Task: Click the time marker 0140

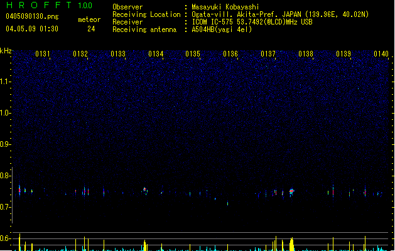Action: pos(381,54)
